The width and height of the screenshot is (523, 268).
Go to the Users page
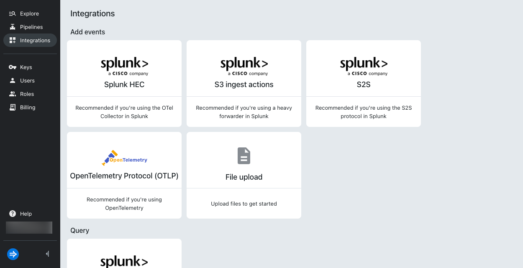tap(30, 80)
